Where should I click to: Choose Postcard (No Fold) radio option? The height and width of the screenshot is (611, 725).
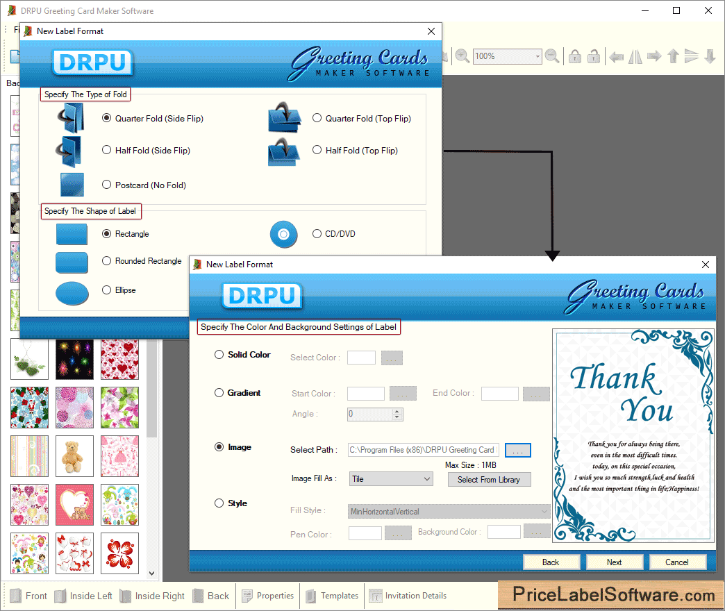[107, 185]
